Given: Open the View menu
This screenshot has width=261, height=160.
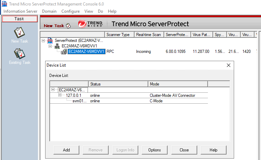Looking at the screenshot, I should pyautogui.click(x=89, y=11).
